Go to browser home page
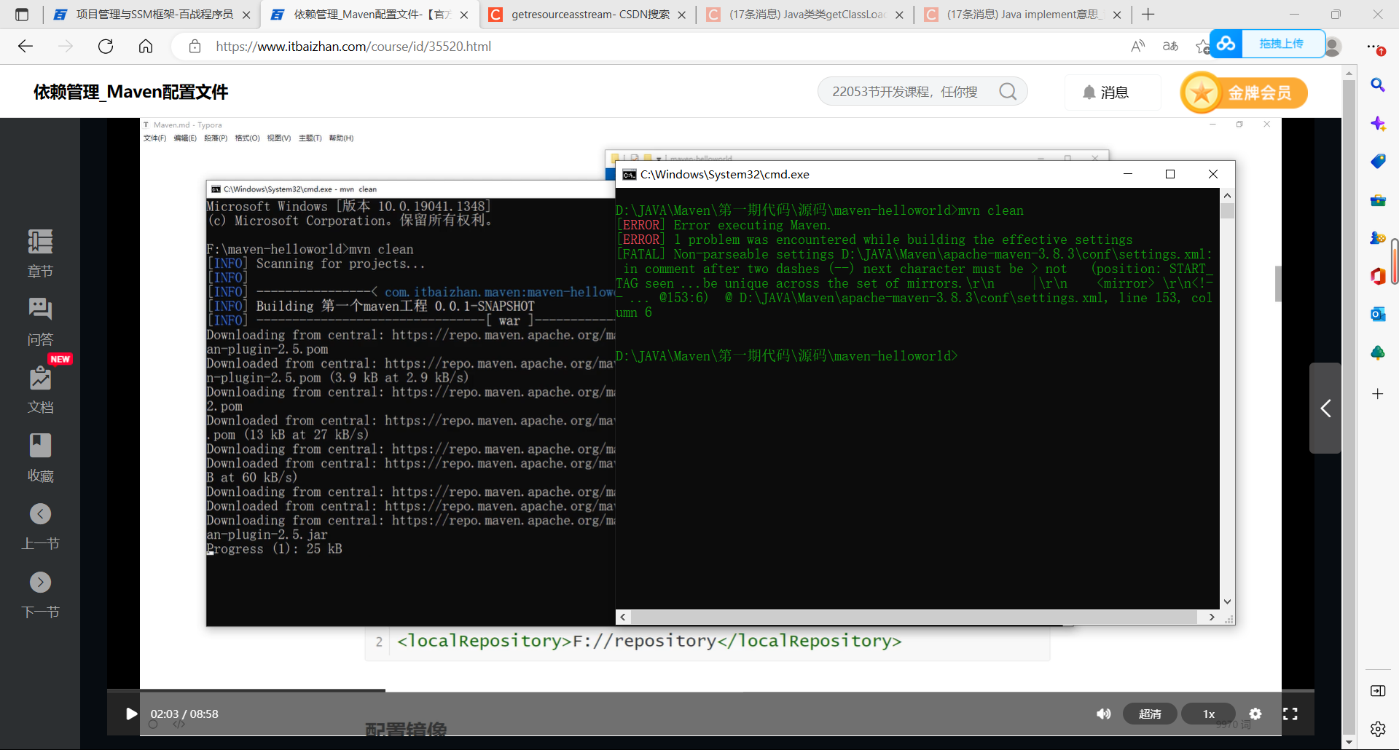Viewport: 1399px width, 750px height. pyautogui.click(x=146, y=46)
